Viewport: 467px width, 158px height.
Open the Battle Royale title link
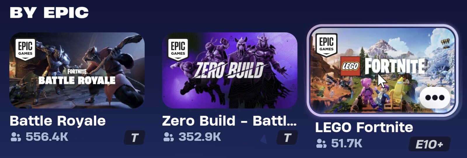point(57,121)
